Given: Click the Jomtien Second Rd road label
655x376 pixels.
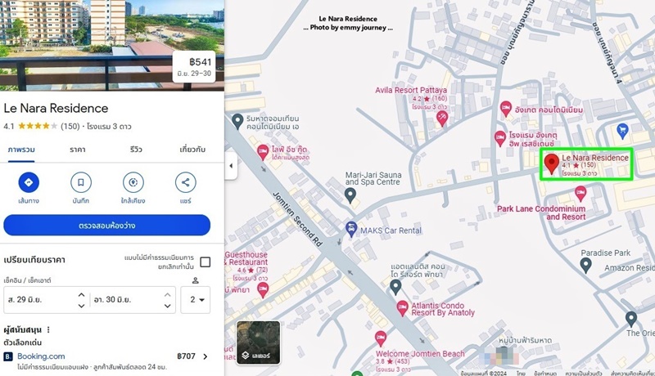Looking at the screenshot, I should pos(297,219).
